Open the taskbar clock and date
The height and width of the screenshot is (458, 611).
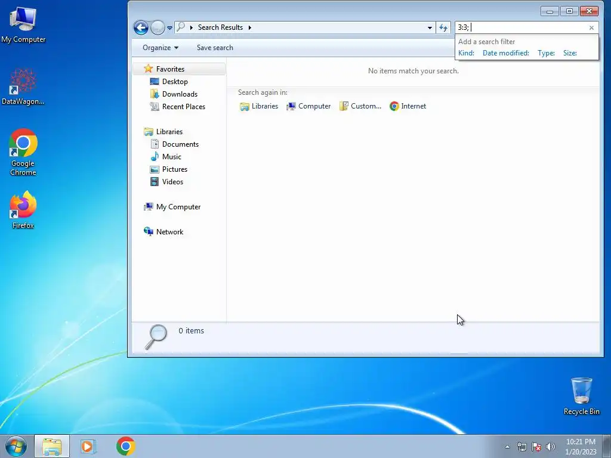[x=581, y=447]
